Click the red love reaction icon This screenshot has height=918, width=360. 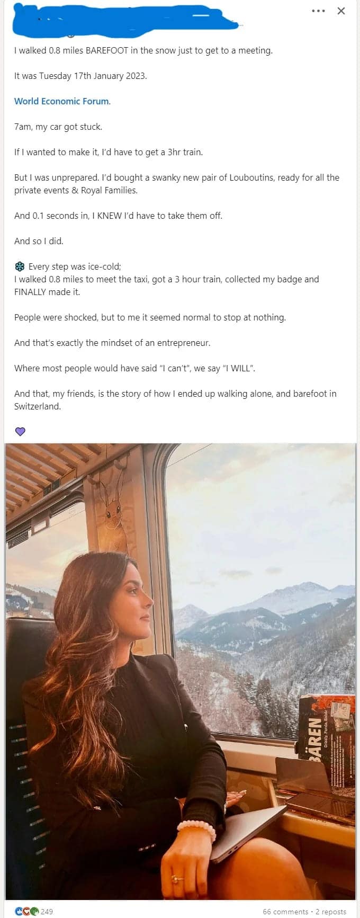(27, 911)
